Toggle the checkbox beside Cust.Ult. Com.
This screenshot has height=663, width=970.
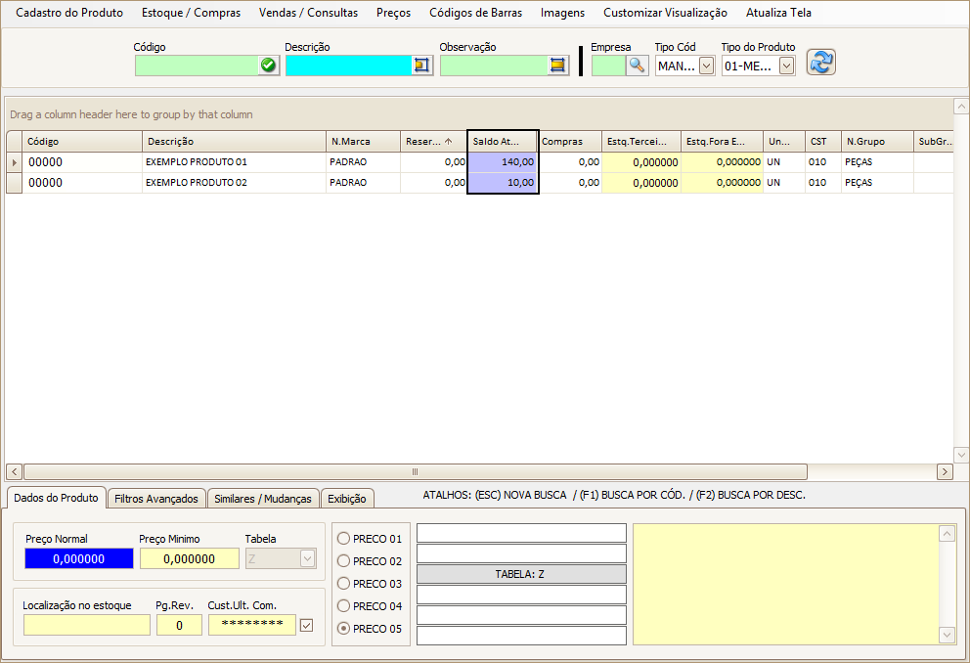click(x=307, y=626)
